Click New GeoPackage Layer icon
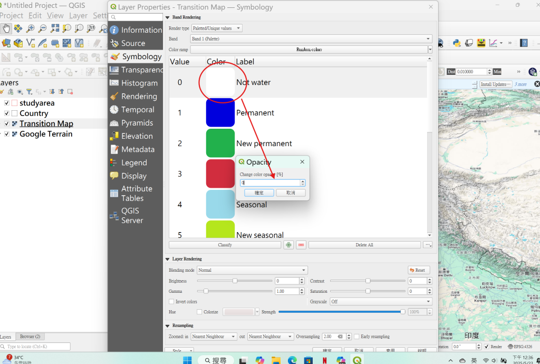The width and height of the screenshot is (540, 364). [18, 43]
